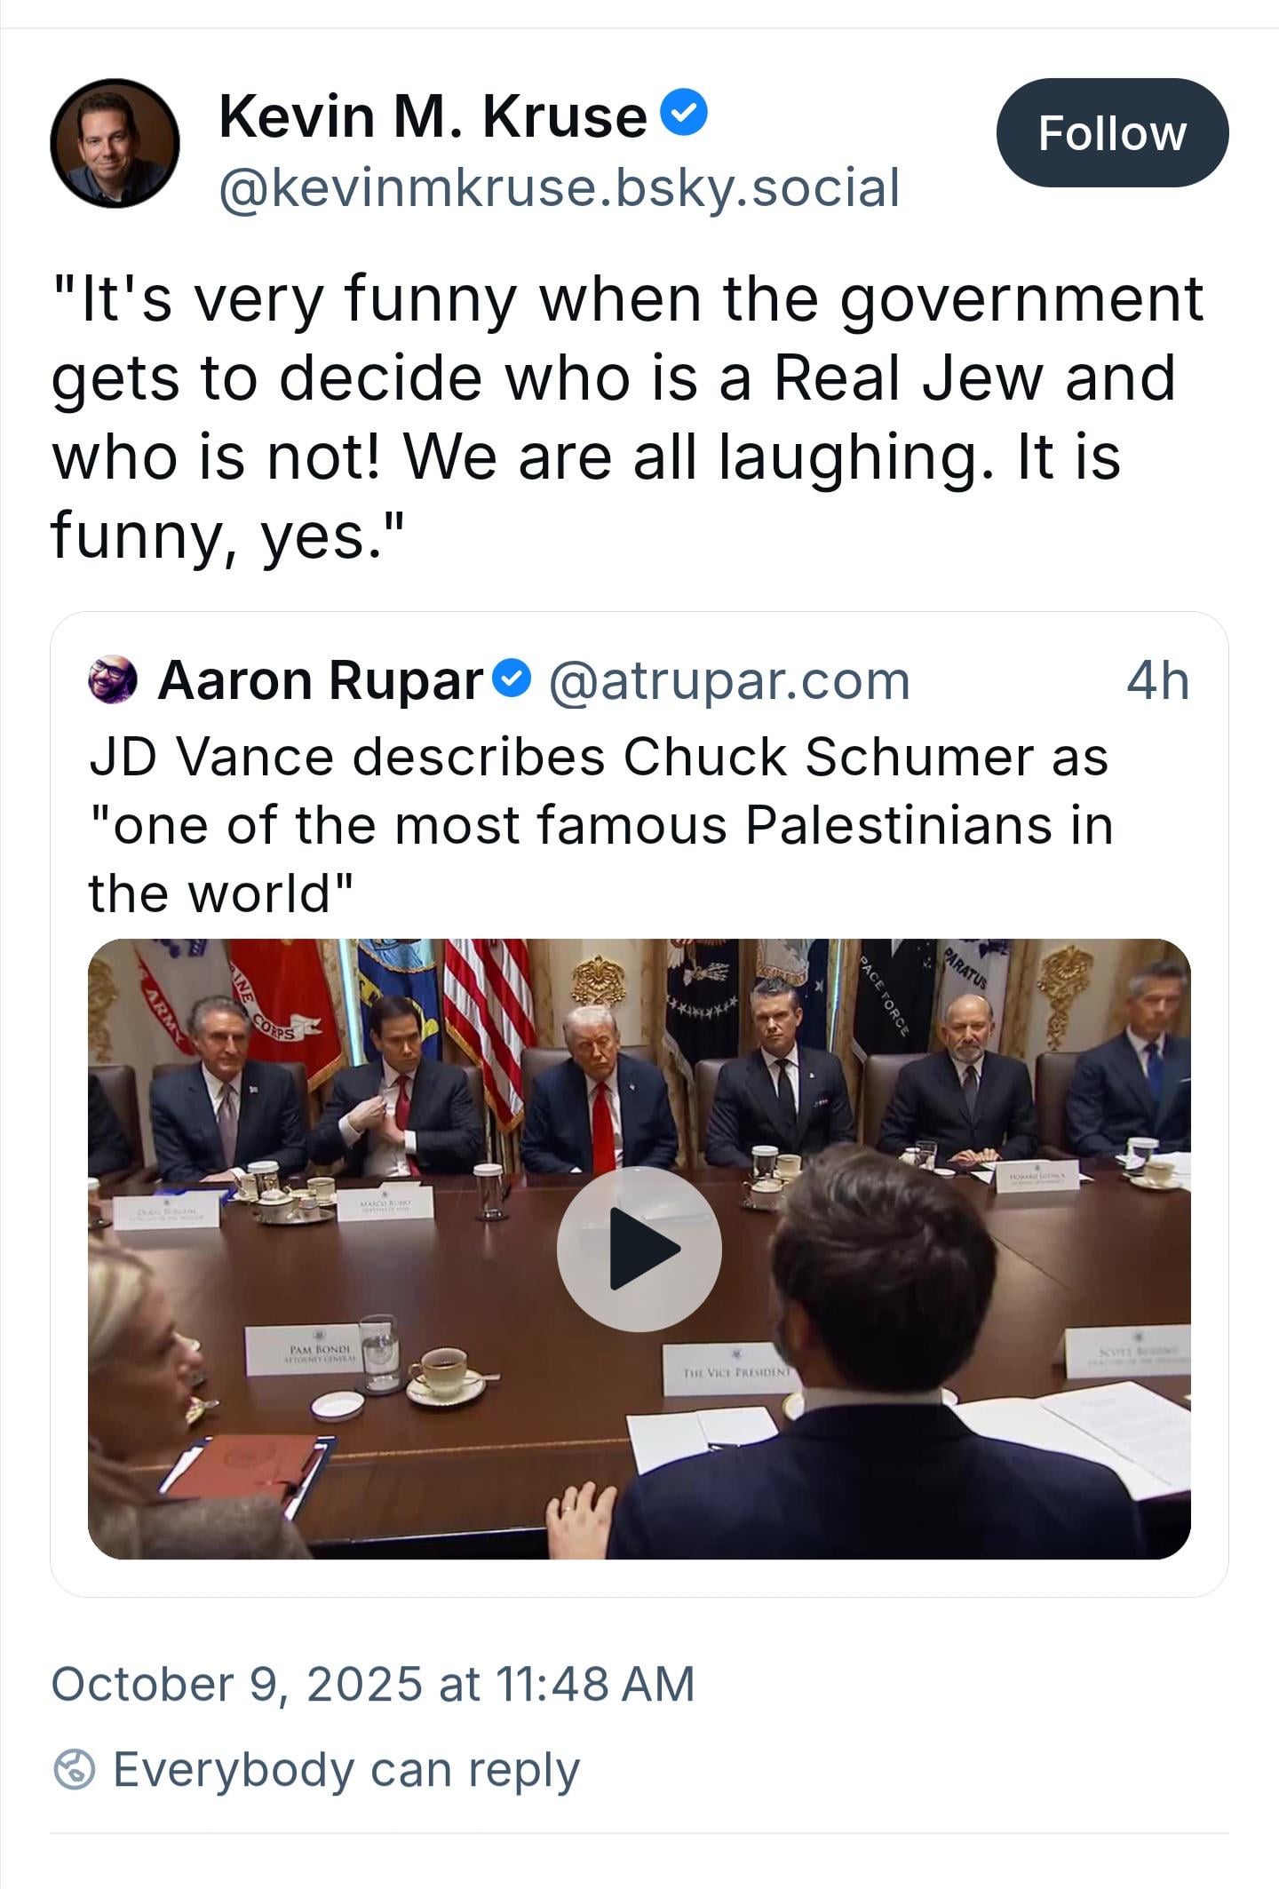Open the quoted post's 4h timestamp
This screenshot has width=1279, height=1889.
[x=1157, y=681]
